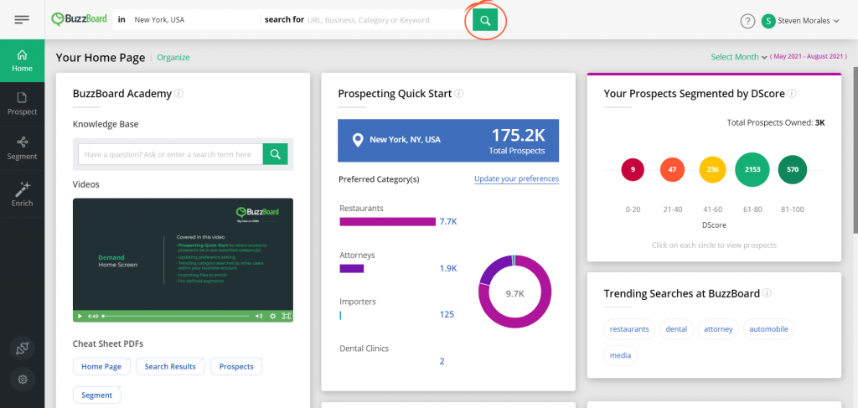Screen dimensions: 858x408
Task: Click Update your preferences link
Action: click(516, 178)
